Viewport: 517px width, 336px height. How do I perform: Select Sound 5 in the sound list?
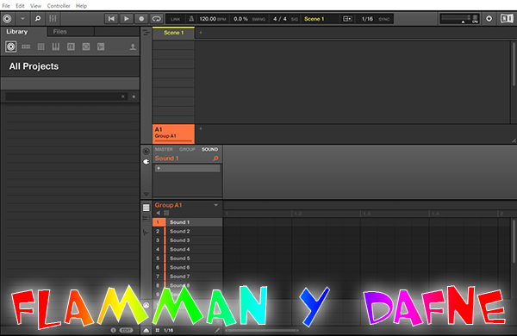point(187,258)
